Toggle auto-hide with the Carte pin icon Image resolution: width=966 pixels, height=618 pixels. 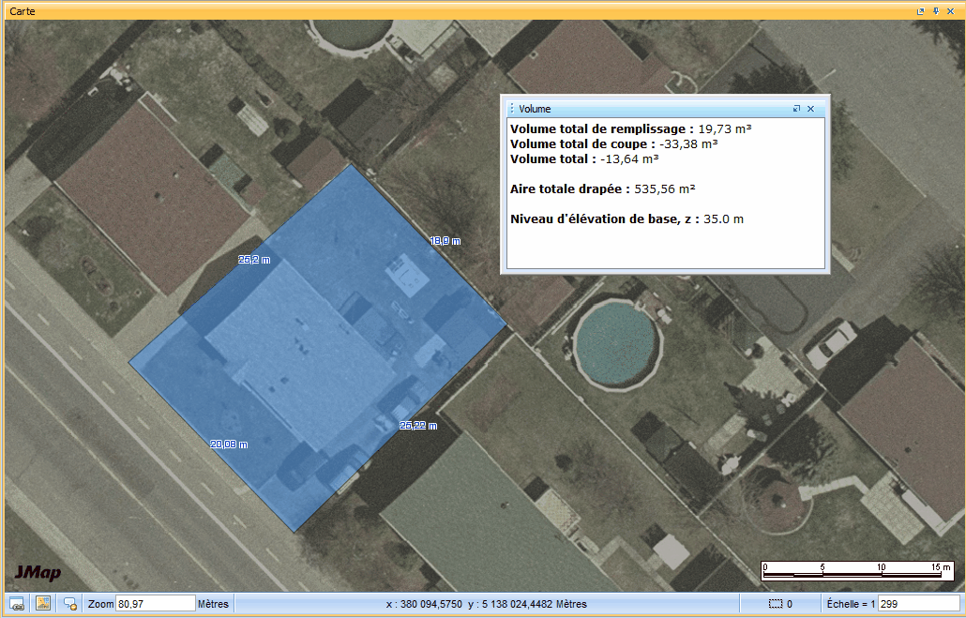(x=934, y=11)
